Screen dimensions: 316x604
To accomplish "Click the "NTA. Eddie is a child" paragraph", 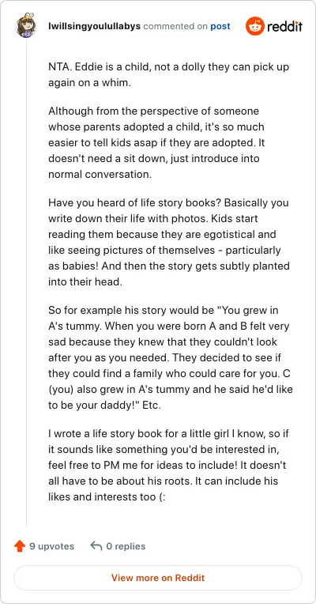I will (x=168, y=75).
